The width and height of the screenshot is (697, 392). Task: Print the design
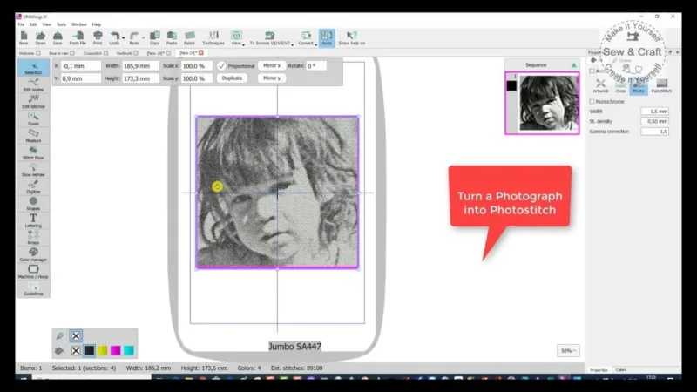click(x=98, y=38)
